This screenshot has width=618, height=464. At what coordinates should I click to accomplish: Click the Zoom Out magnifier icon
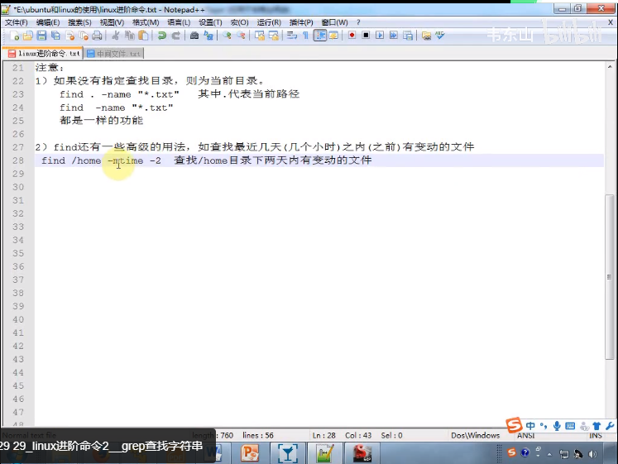click(241, 36)
